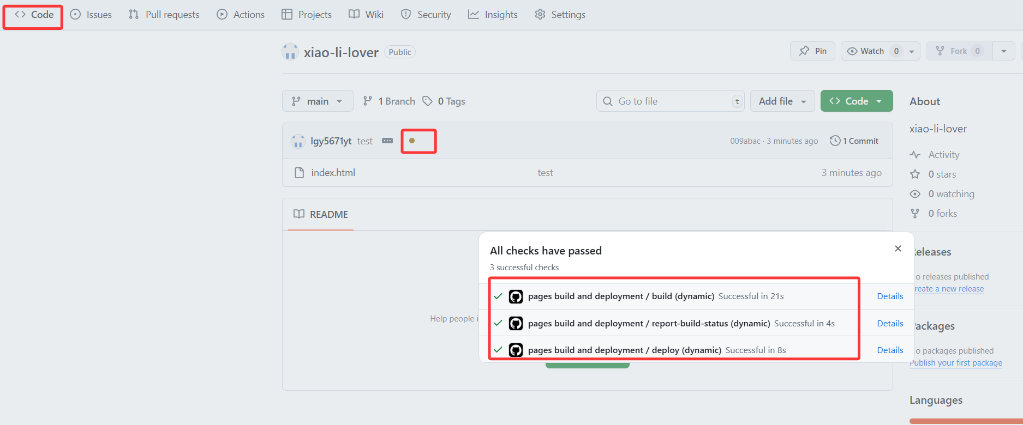
Task: Open the xiao-li-lover repository title link
Action: coord(341,52)
